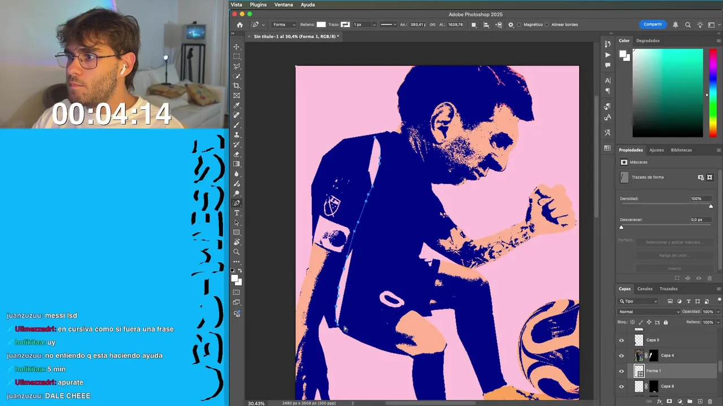This screenshot has height=406, width=723.
Task: Select the Hand tool
Action: 237,242
